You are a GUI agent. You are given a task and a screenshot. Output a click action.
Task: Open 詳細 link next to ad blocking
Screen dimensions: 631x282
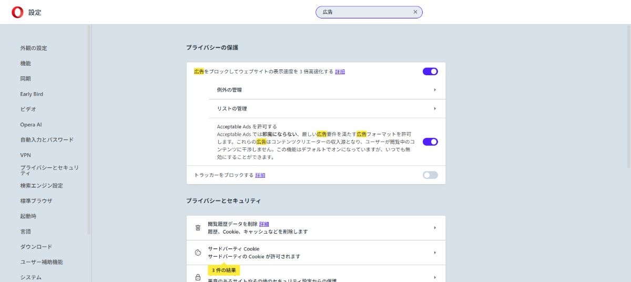(x=340, y=72)
